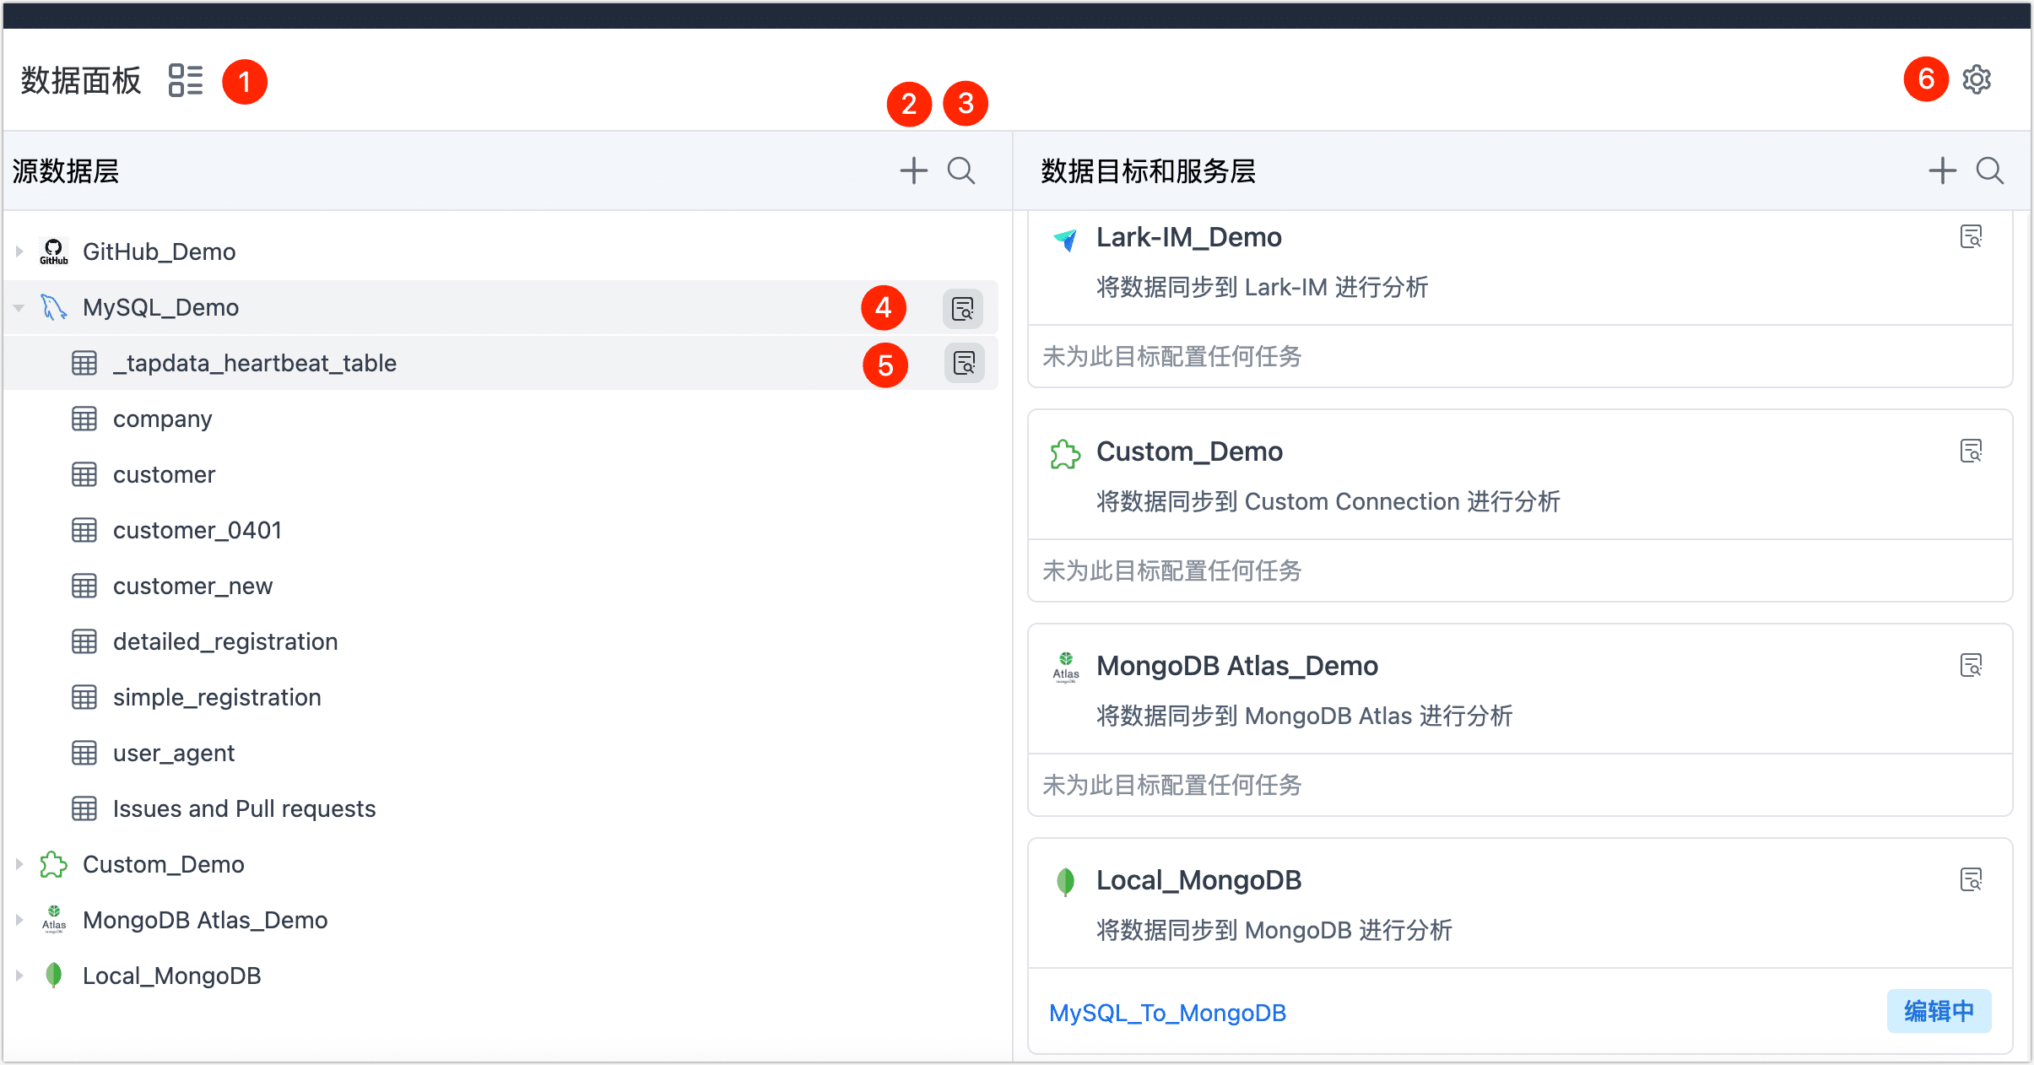Click 将数据同步到 MongoDB Atlas 进行分析 description

point(1304,716)
